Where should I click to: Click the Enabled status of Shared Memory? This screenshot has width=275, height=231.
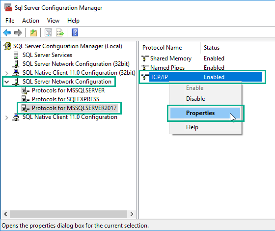coord(214,58)
